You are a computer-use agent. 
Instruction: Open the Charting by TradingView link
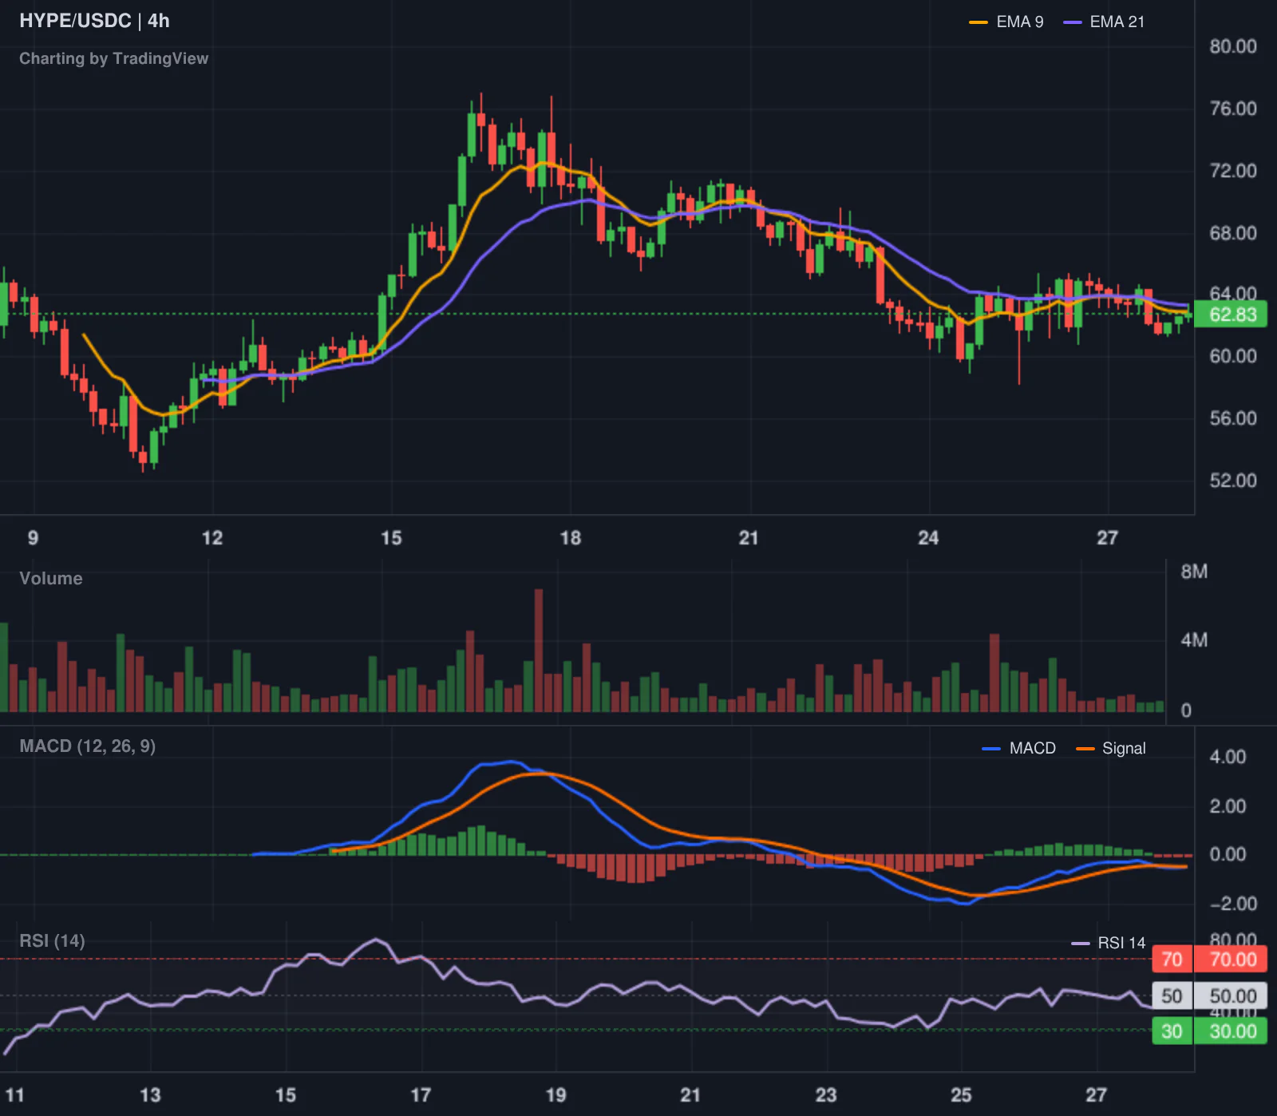[113, 58]
